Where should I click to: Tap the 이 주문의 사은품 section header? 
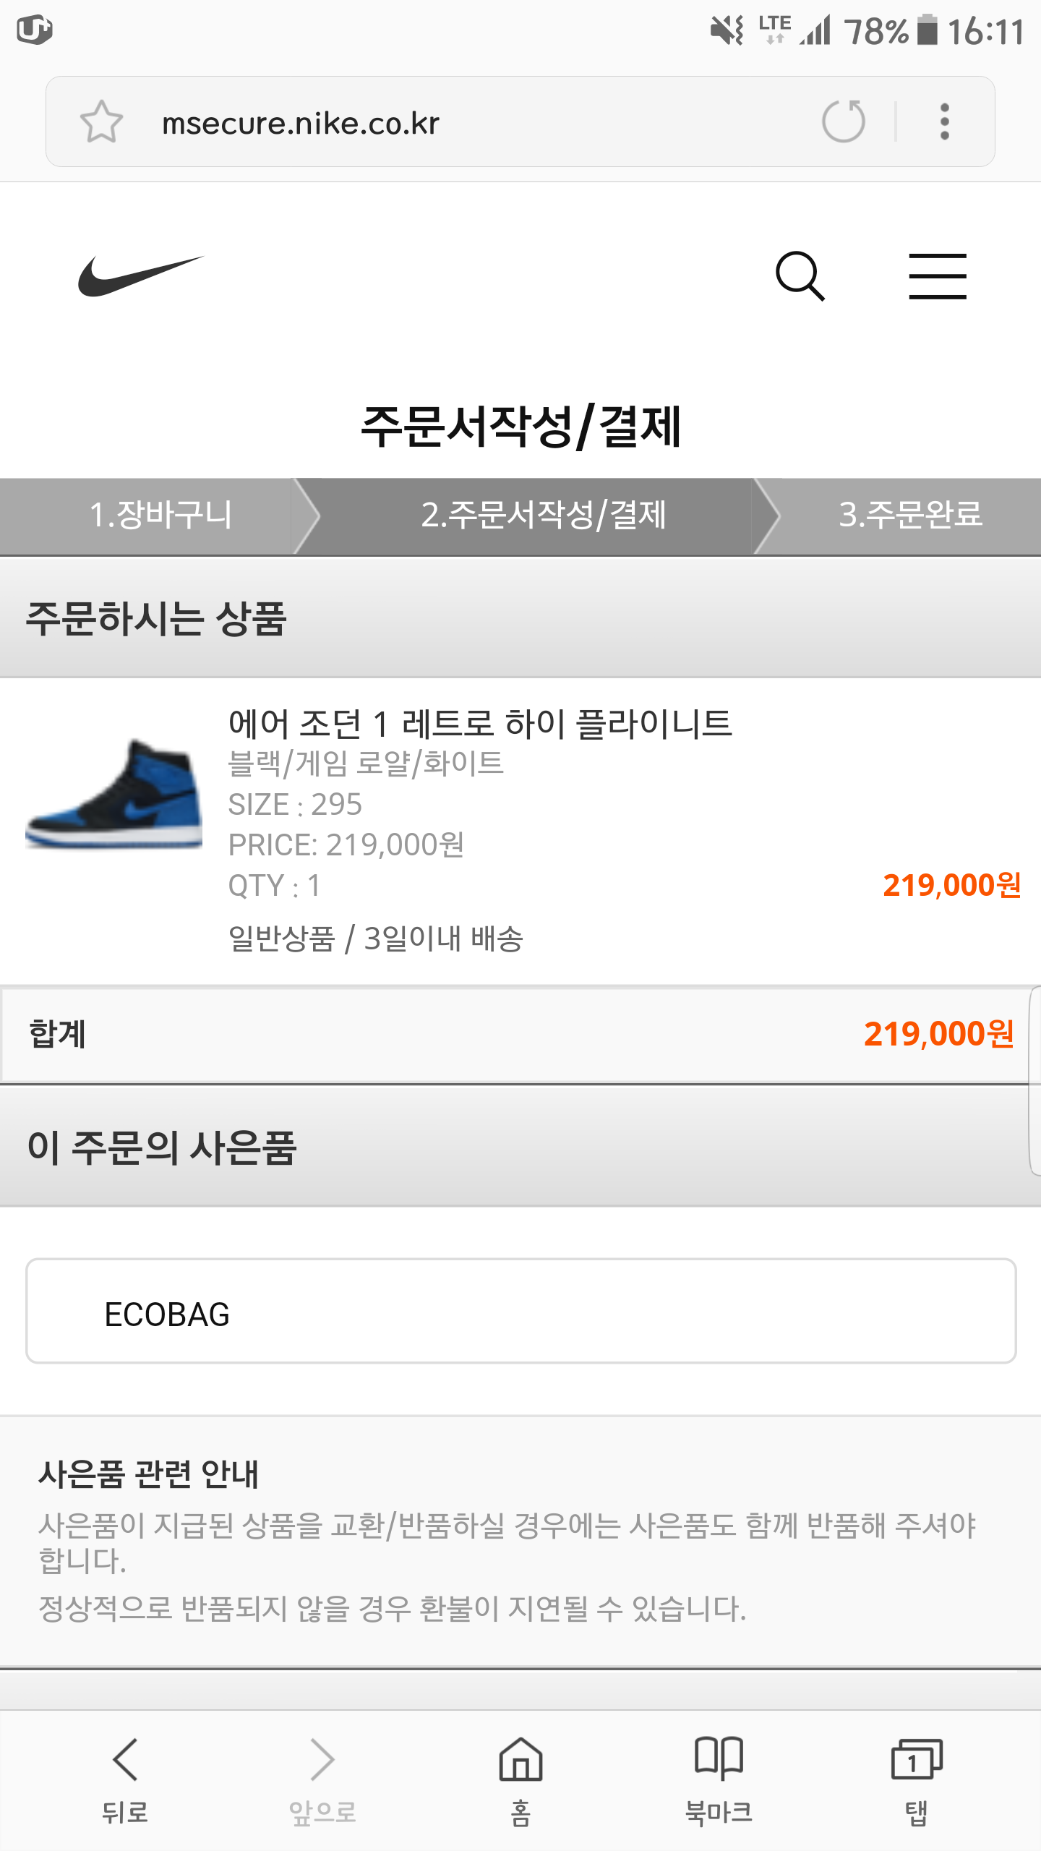point(162,1147)
